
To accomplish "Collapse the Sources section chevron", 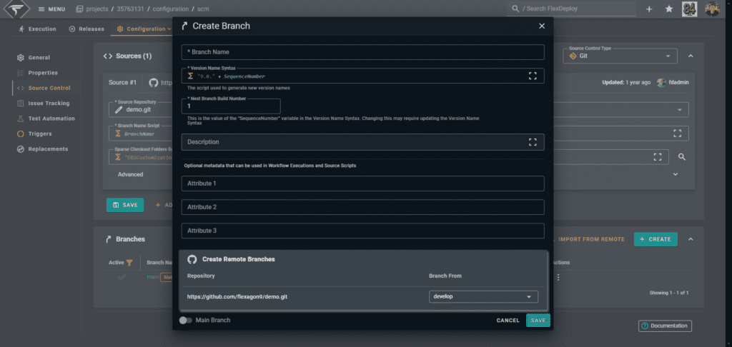I will click(691, 56).
